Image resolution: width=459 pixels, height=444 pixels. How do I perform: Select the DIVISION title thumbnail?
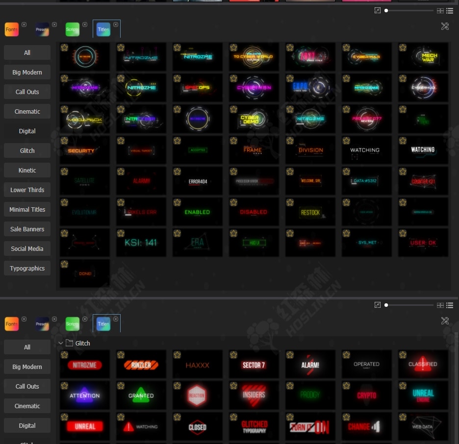pos(310,150)
